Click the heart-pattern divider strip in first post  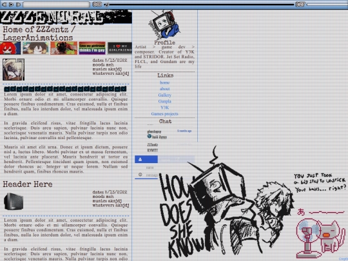click(x=65, y=89)
